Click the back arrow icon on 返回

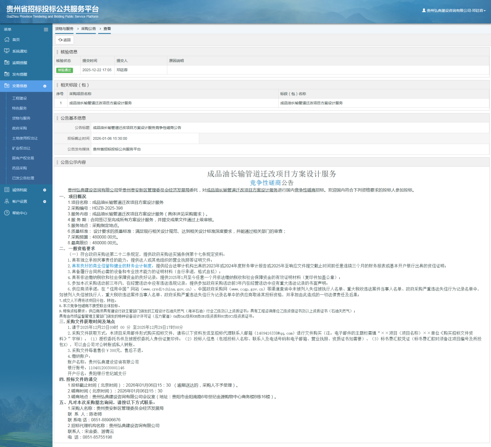click(x=61, y=40)
